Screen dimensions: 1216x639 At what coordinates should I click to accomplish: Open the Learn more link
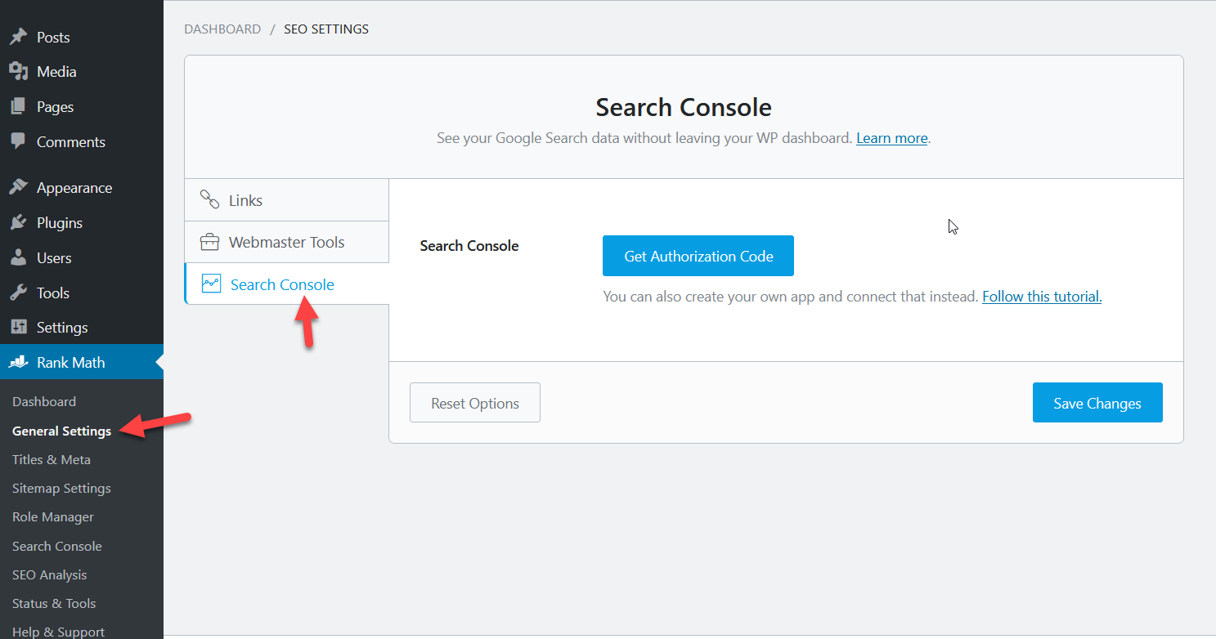point(891,138)
